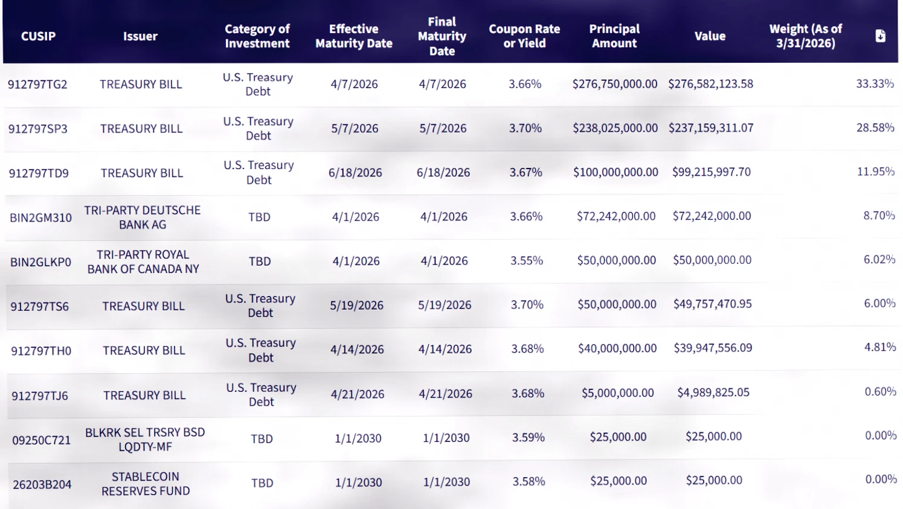Screen dimensions: 903x509
Task: Select the Coupon Rate or Yield header
Action: coord(524,36)
